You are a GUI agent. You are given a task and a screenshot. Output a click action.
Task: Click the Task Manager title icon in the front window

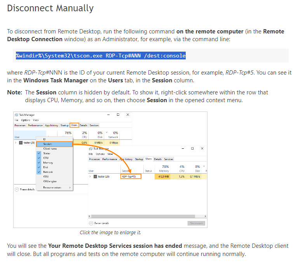pos(91,149)
